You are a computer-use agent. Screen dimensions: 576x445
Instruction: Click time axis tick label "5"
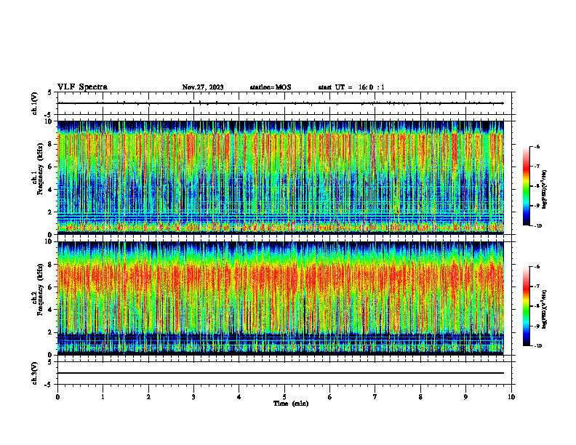click(x=284, y=397)
